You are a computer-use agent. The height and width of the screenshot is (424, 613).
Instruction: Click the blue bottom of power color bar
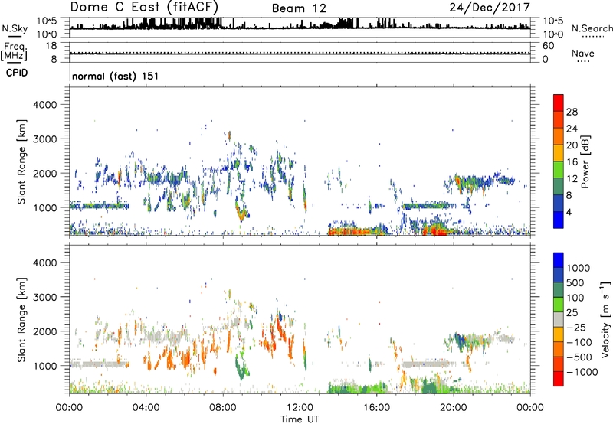click(x=559, y=220)
